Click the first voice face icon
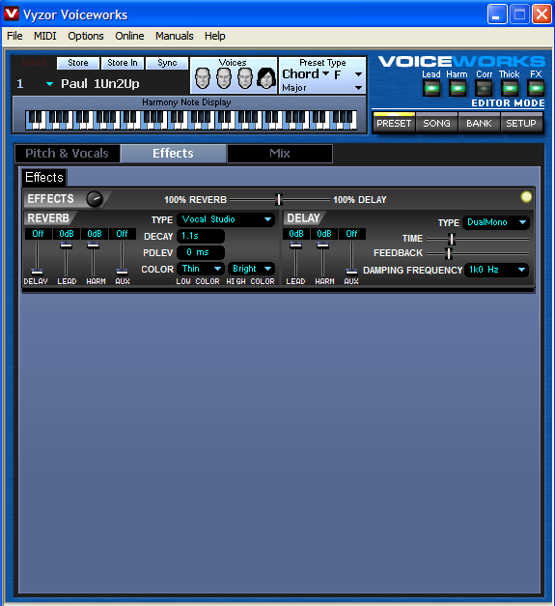 [203, 78]
